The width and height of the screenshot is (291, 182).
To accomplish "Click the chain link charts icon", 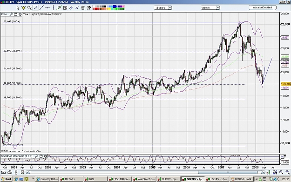I will (x=16, y=172).
